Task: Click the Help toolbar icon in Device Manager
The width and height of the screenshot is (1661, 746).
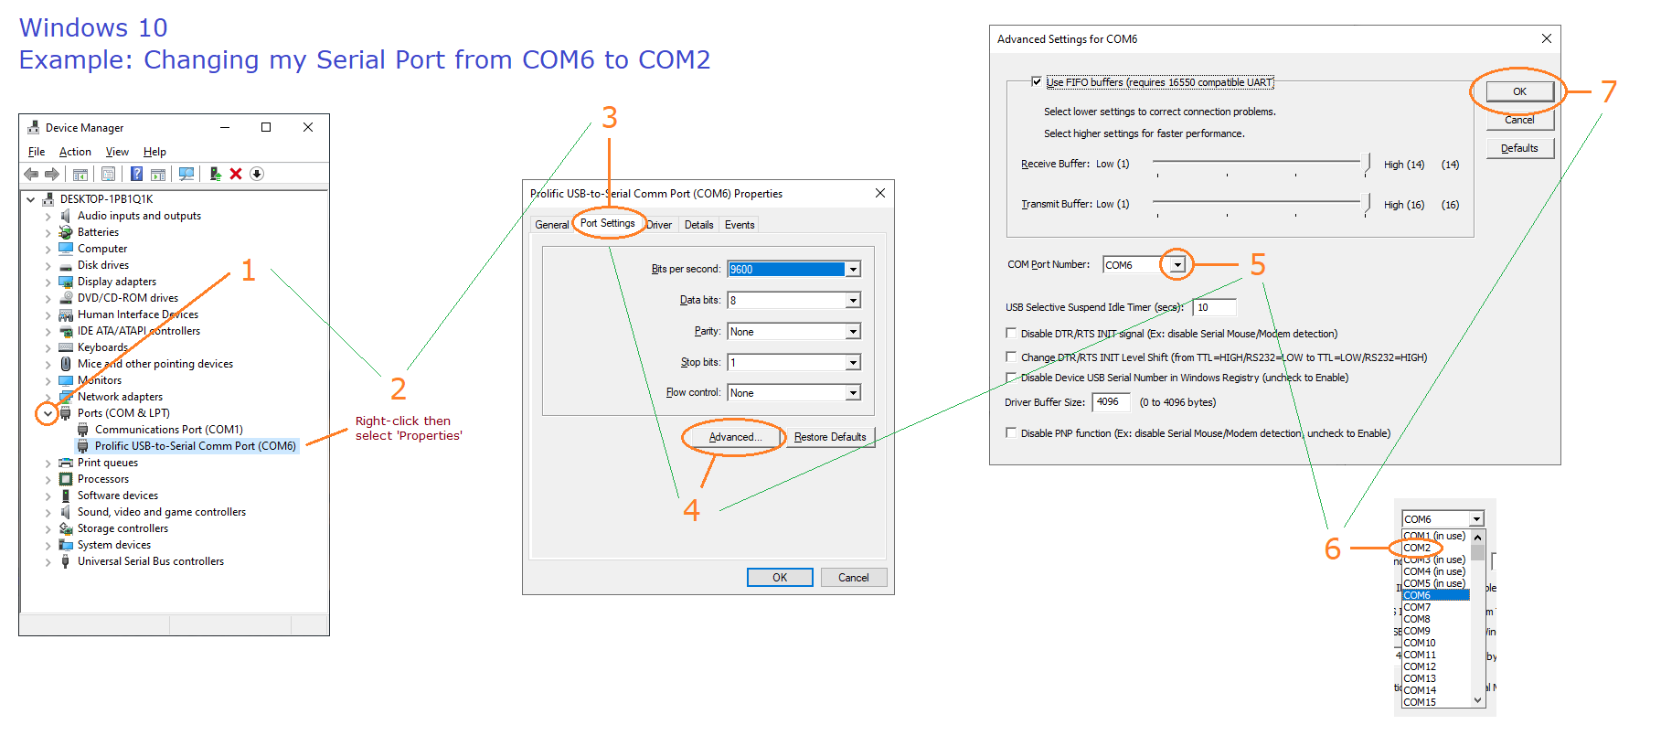Action: coord(136,174)
